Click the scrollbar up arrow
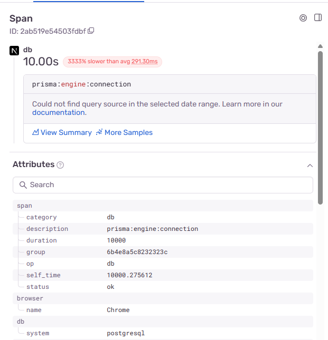 coord(320,46)
